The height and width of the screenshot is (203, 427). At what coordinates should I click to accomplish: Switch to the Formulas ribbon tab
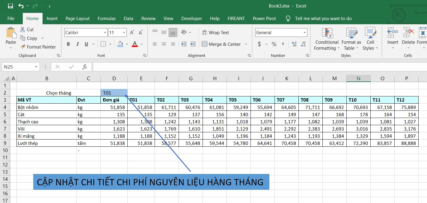click(x=106, y=19)
